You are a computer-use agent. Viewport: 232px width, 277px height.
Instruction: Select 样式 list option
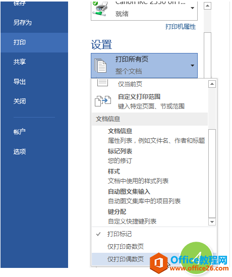(150, 176)
